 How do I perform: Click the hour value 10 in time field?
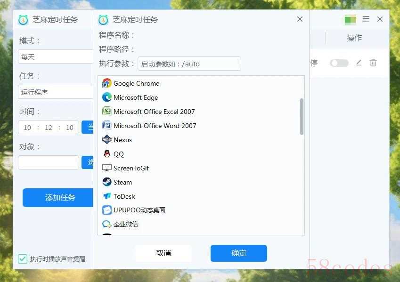point(27,128)
